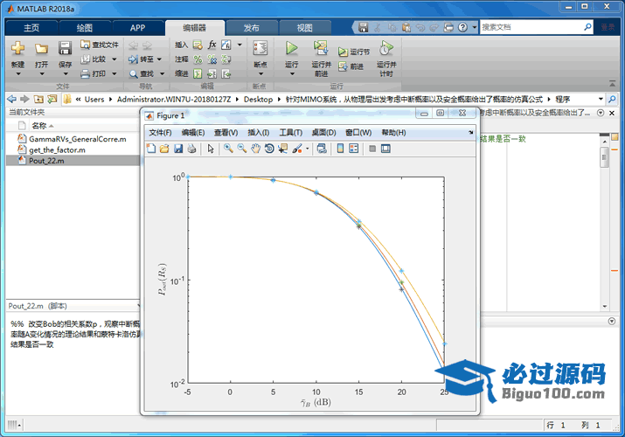Open Figure 1 Window (窗口) menu
This screenshot has height=437, width=625.
(x=358, y=133)
